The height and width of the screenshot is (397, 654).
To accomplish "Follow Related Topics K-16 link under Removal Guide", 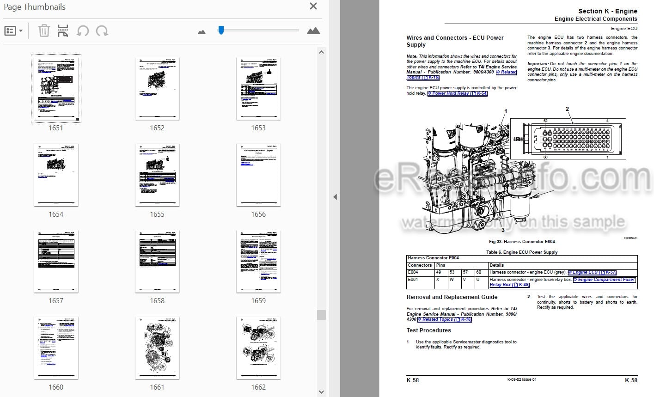I will click(x=445, y=319).
